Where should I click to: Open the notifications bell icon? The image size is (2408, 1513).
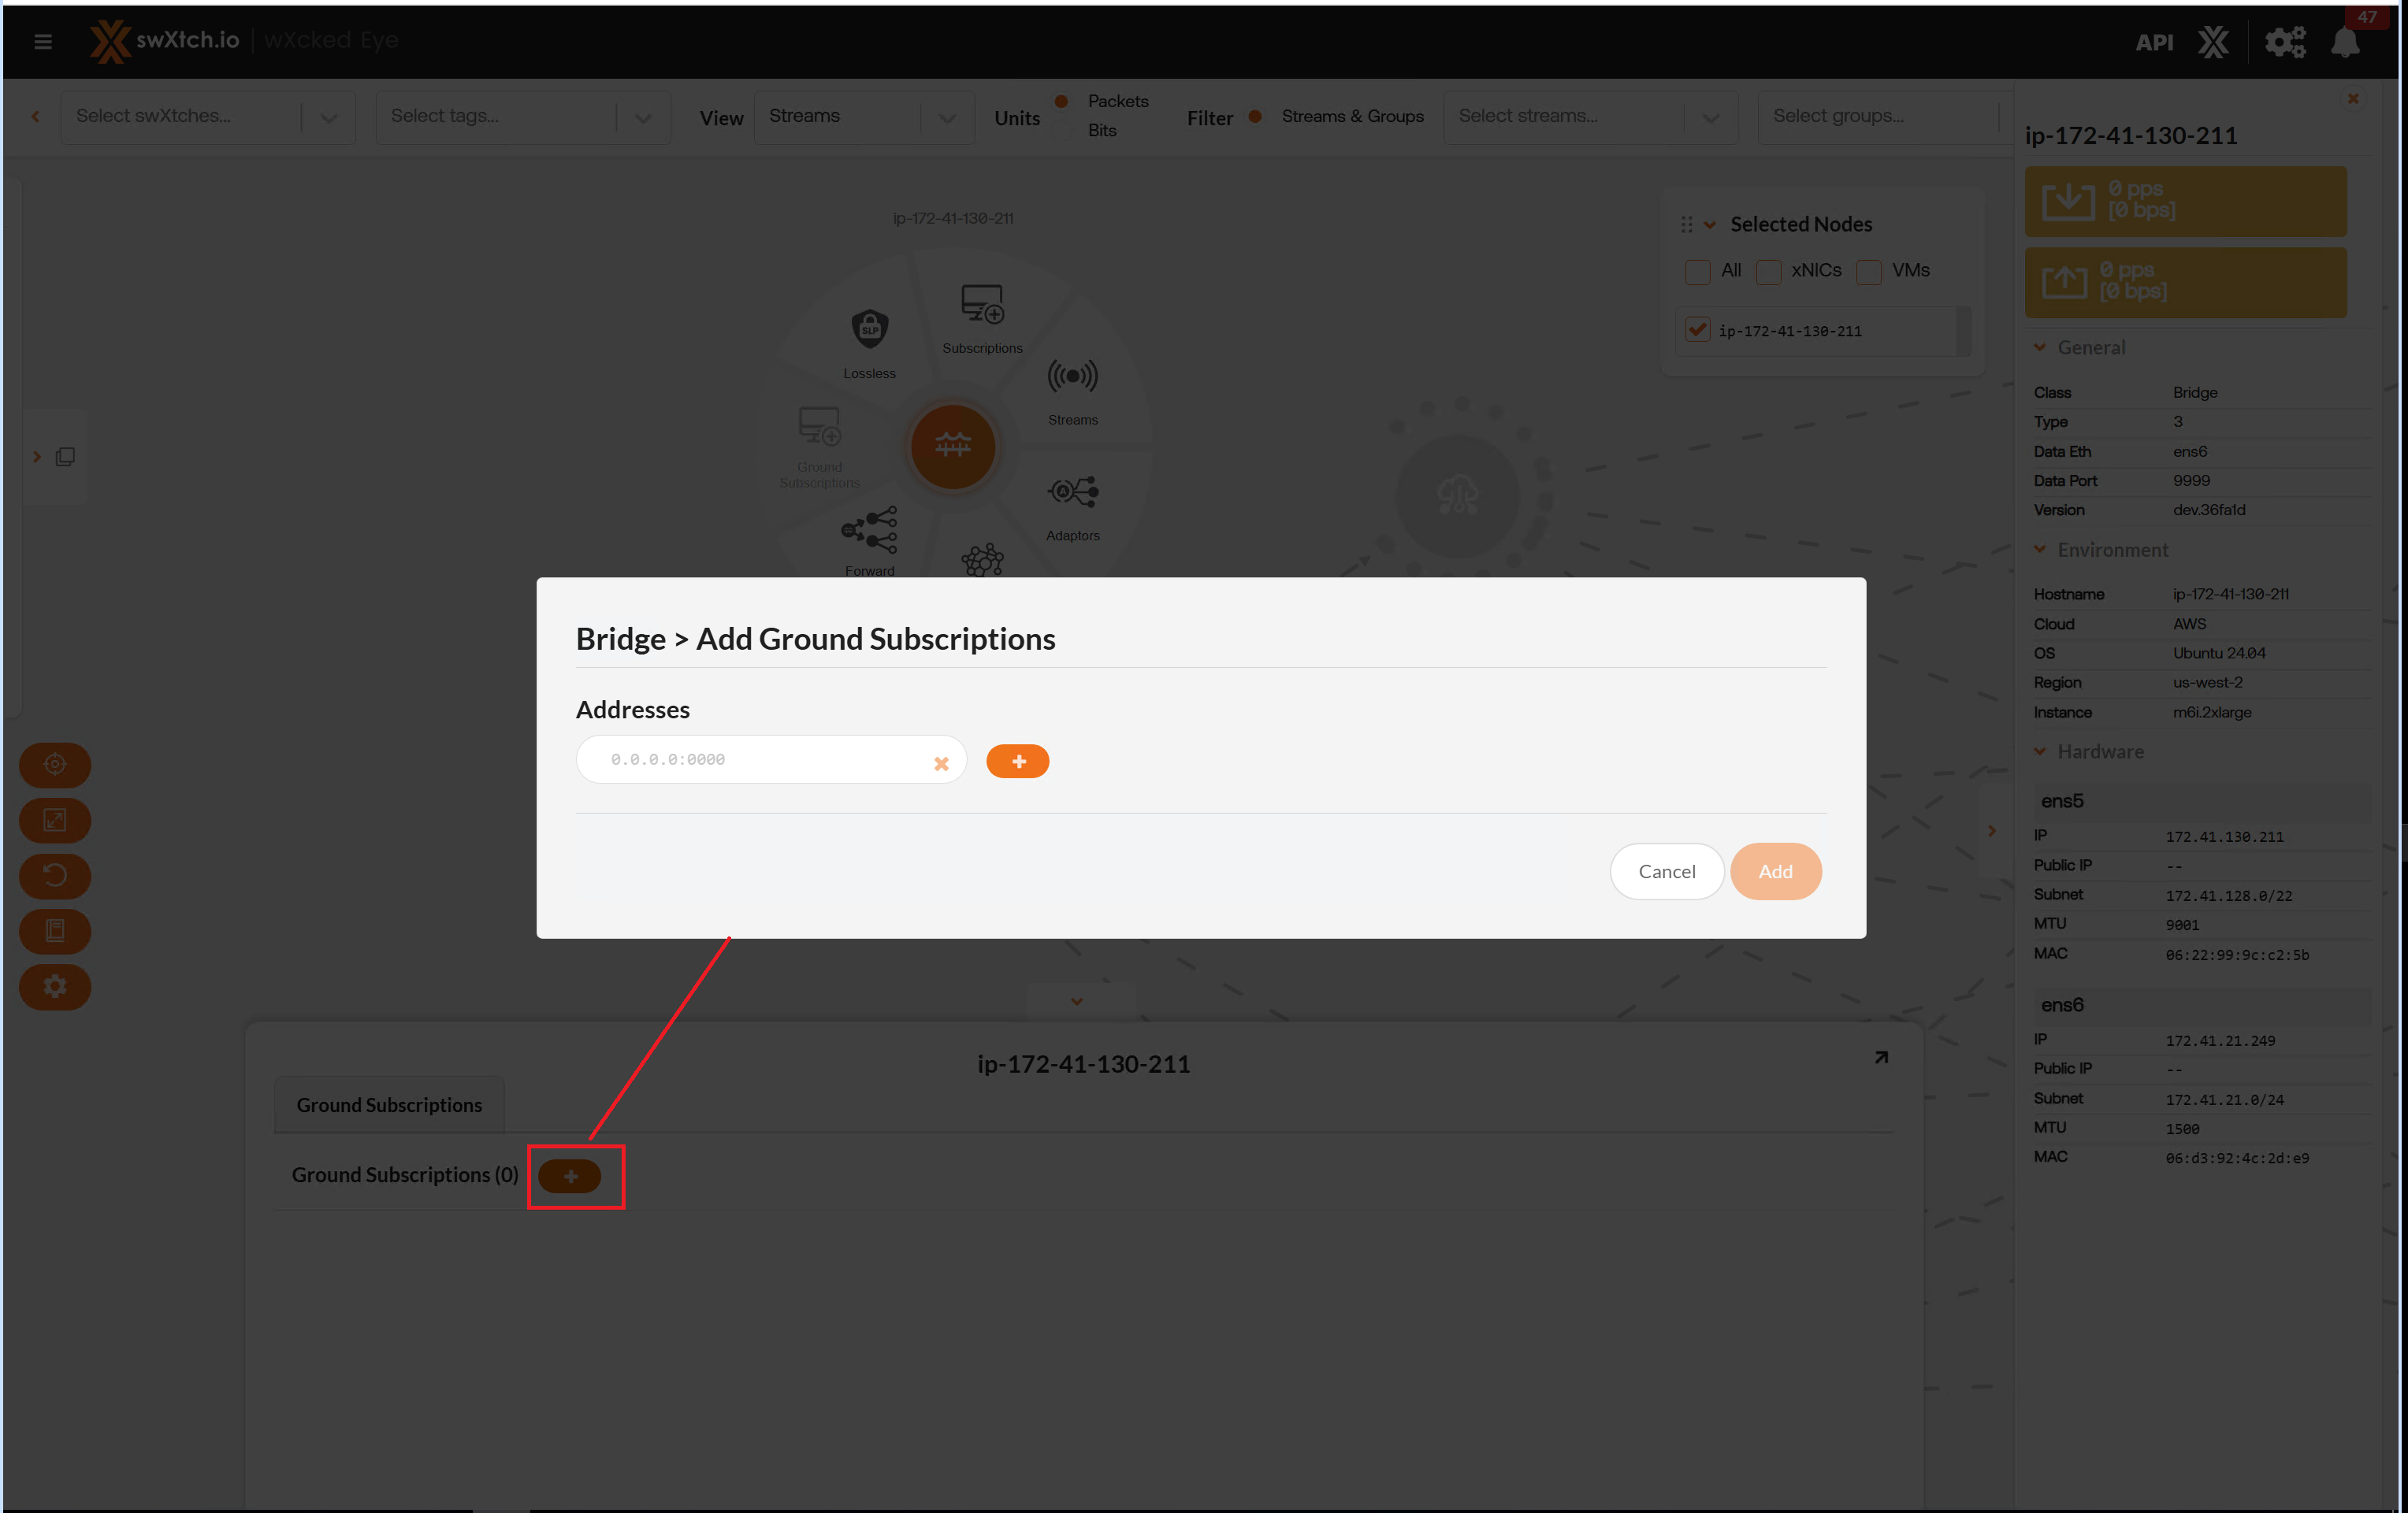coord(2344,42)
